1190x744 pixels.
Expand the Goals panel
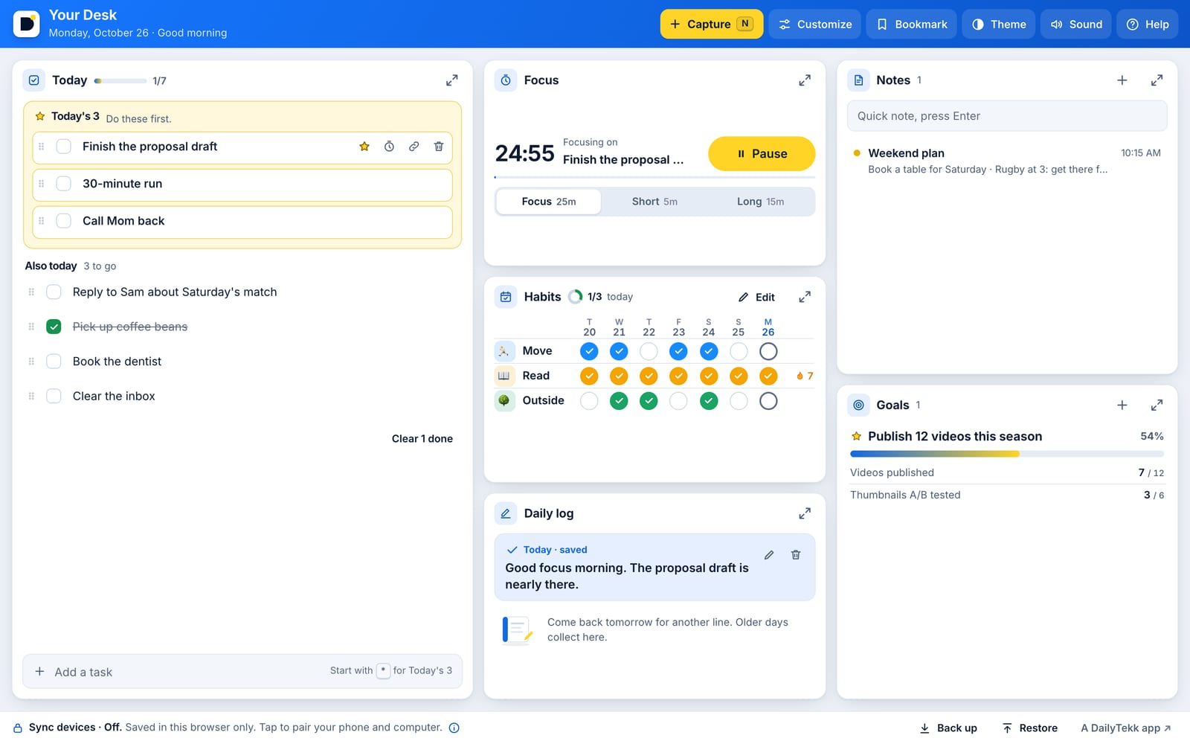[1157, 405]
